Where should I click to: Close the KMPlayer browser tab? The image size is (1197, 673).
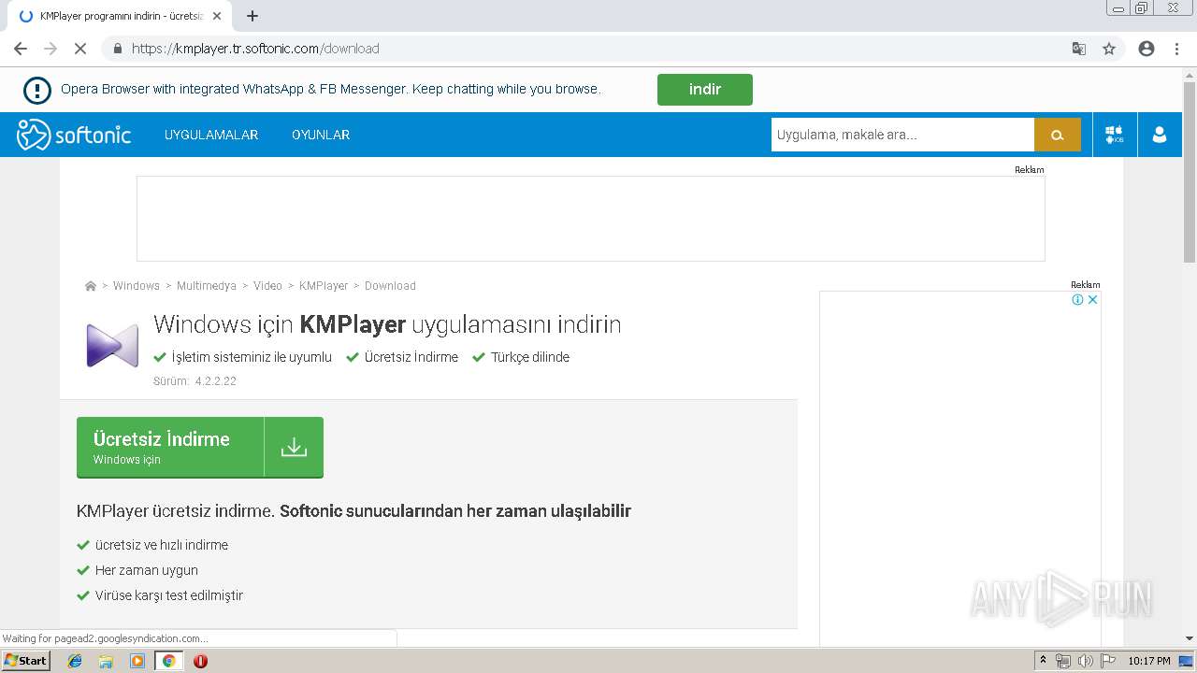click(217, 16)
